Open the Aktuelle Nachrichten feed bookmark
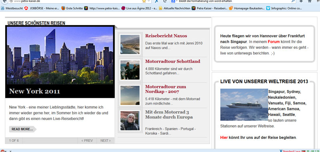The width and height of the screenshot is (320, 152). pyautogui.click(x=174, y=8)
